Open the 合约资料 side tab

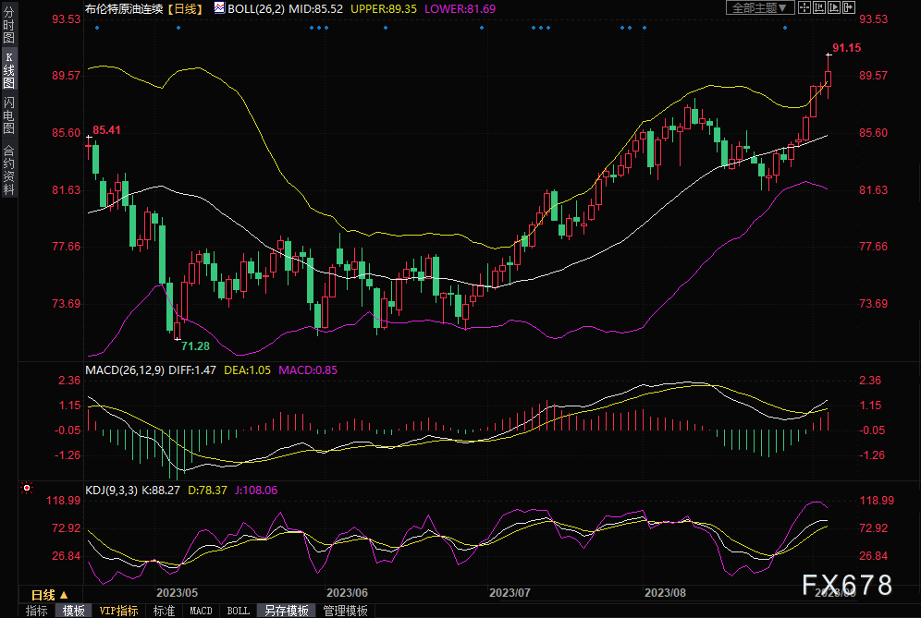click(8, 170)
